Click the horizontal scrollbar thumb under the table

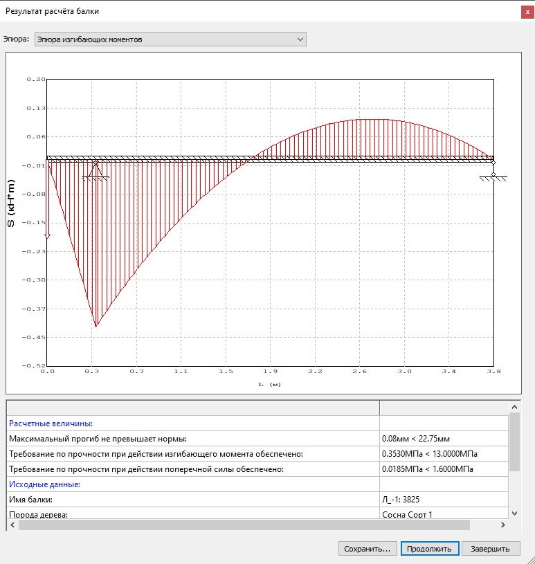coord(244,525)
